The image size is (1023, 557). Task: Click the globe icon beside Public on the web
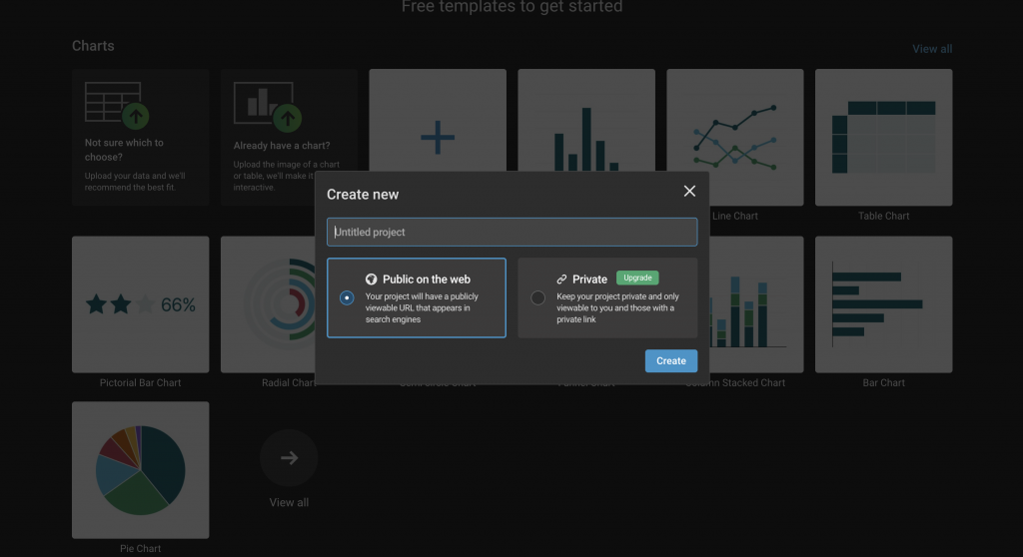tap(372, 279)
